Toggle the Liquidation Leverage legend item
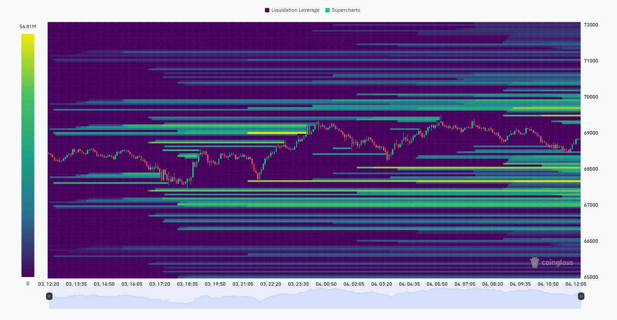617x320 pixels. (292, 10)
